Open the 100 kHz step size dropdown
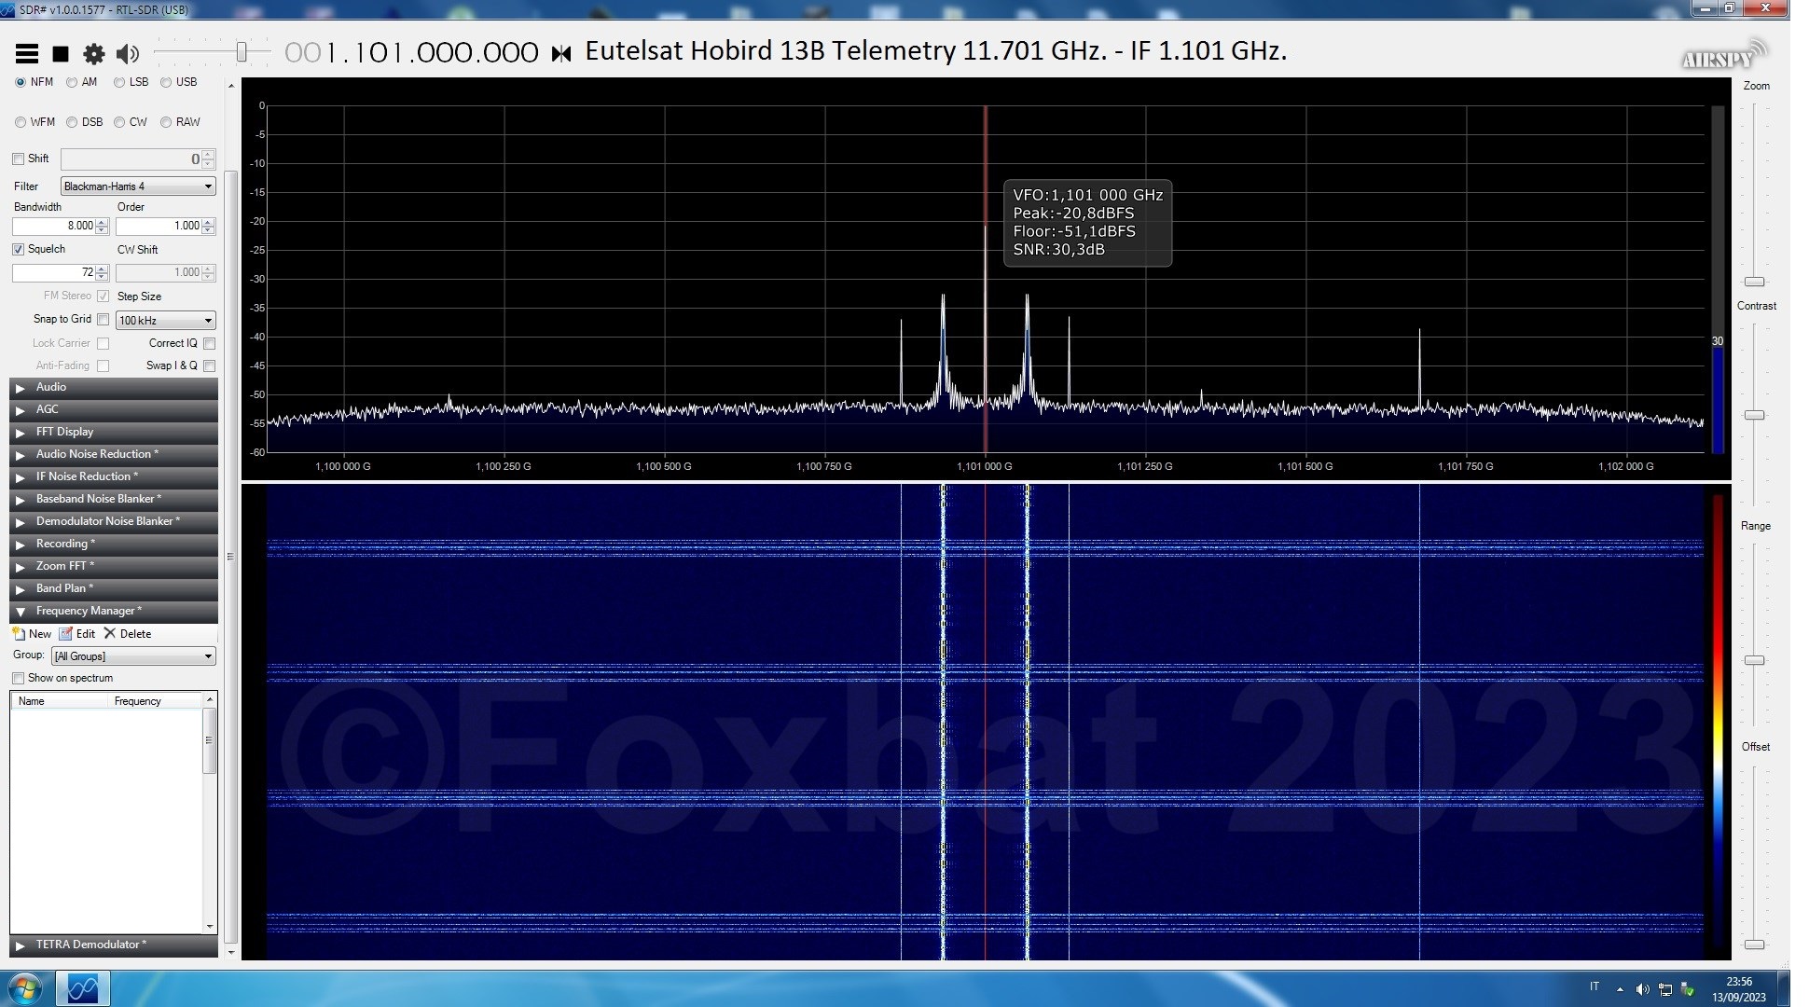The height and width of the screenshot is (1007, 1809). (166, 321)
